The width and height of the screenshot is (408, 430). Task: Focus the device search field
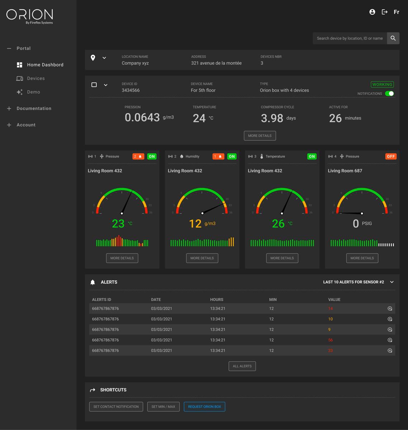click(350, 38)
